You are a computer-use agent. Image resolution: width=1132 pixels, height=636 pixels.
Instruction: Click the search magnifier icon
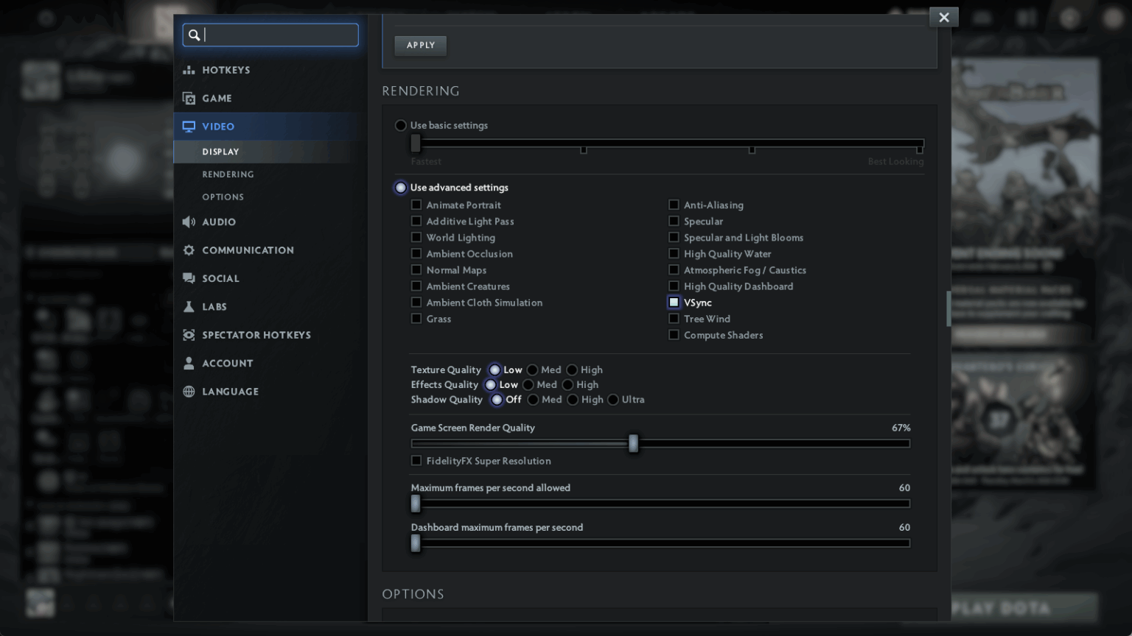point(194,35)
